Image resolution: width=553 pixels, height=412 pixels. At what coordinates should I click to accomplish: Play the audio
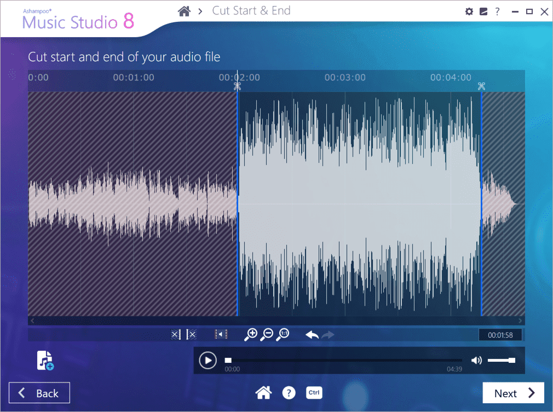click(x=208, y=361)
